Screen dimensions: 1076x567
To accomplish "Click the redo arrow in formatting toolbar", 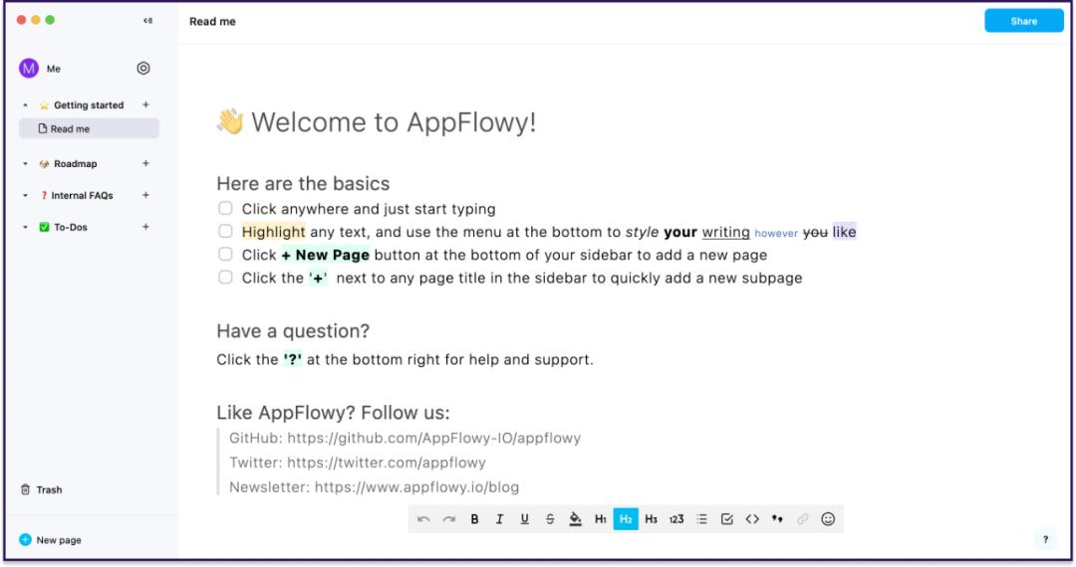I will click(448, 519).
